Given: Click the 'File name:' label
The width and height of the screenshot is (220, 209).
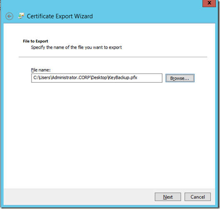Looking at the screenshot, I should tap(41, 70).
